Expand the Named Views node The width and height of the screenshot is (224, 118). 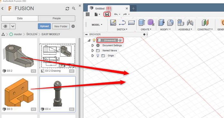(x=93, y=50)
